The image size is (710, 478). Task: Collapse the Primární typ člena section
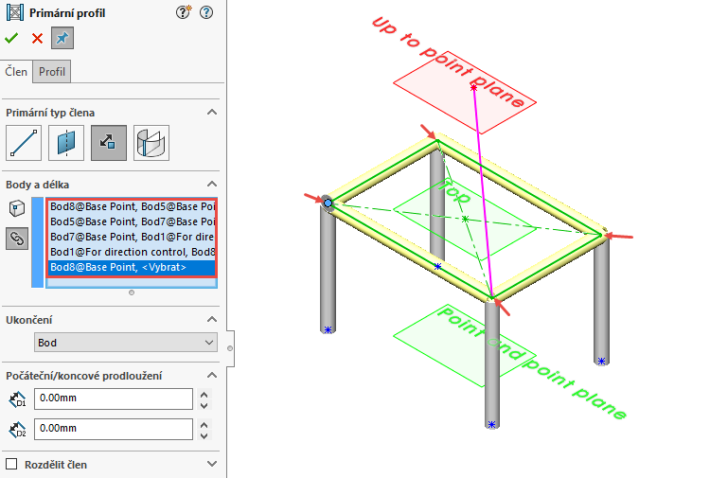tap(212, 113)
